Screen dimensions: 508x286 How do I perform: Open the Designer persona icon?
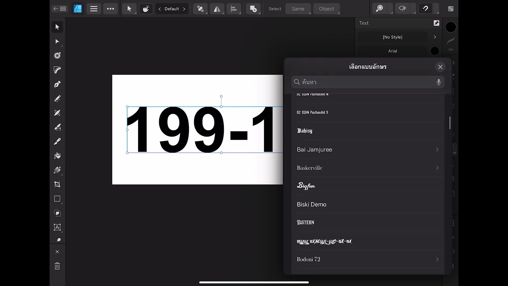click(78, 9)
